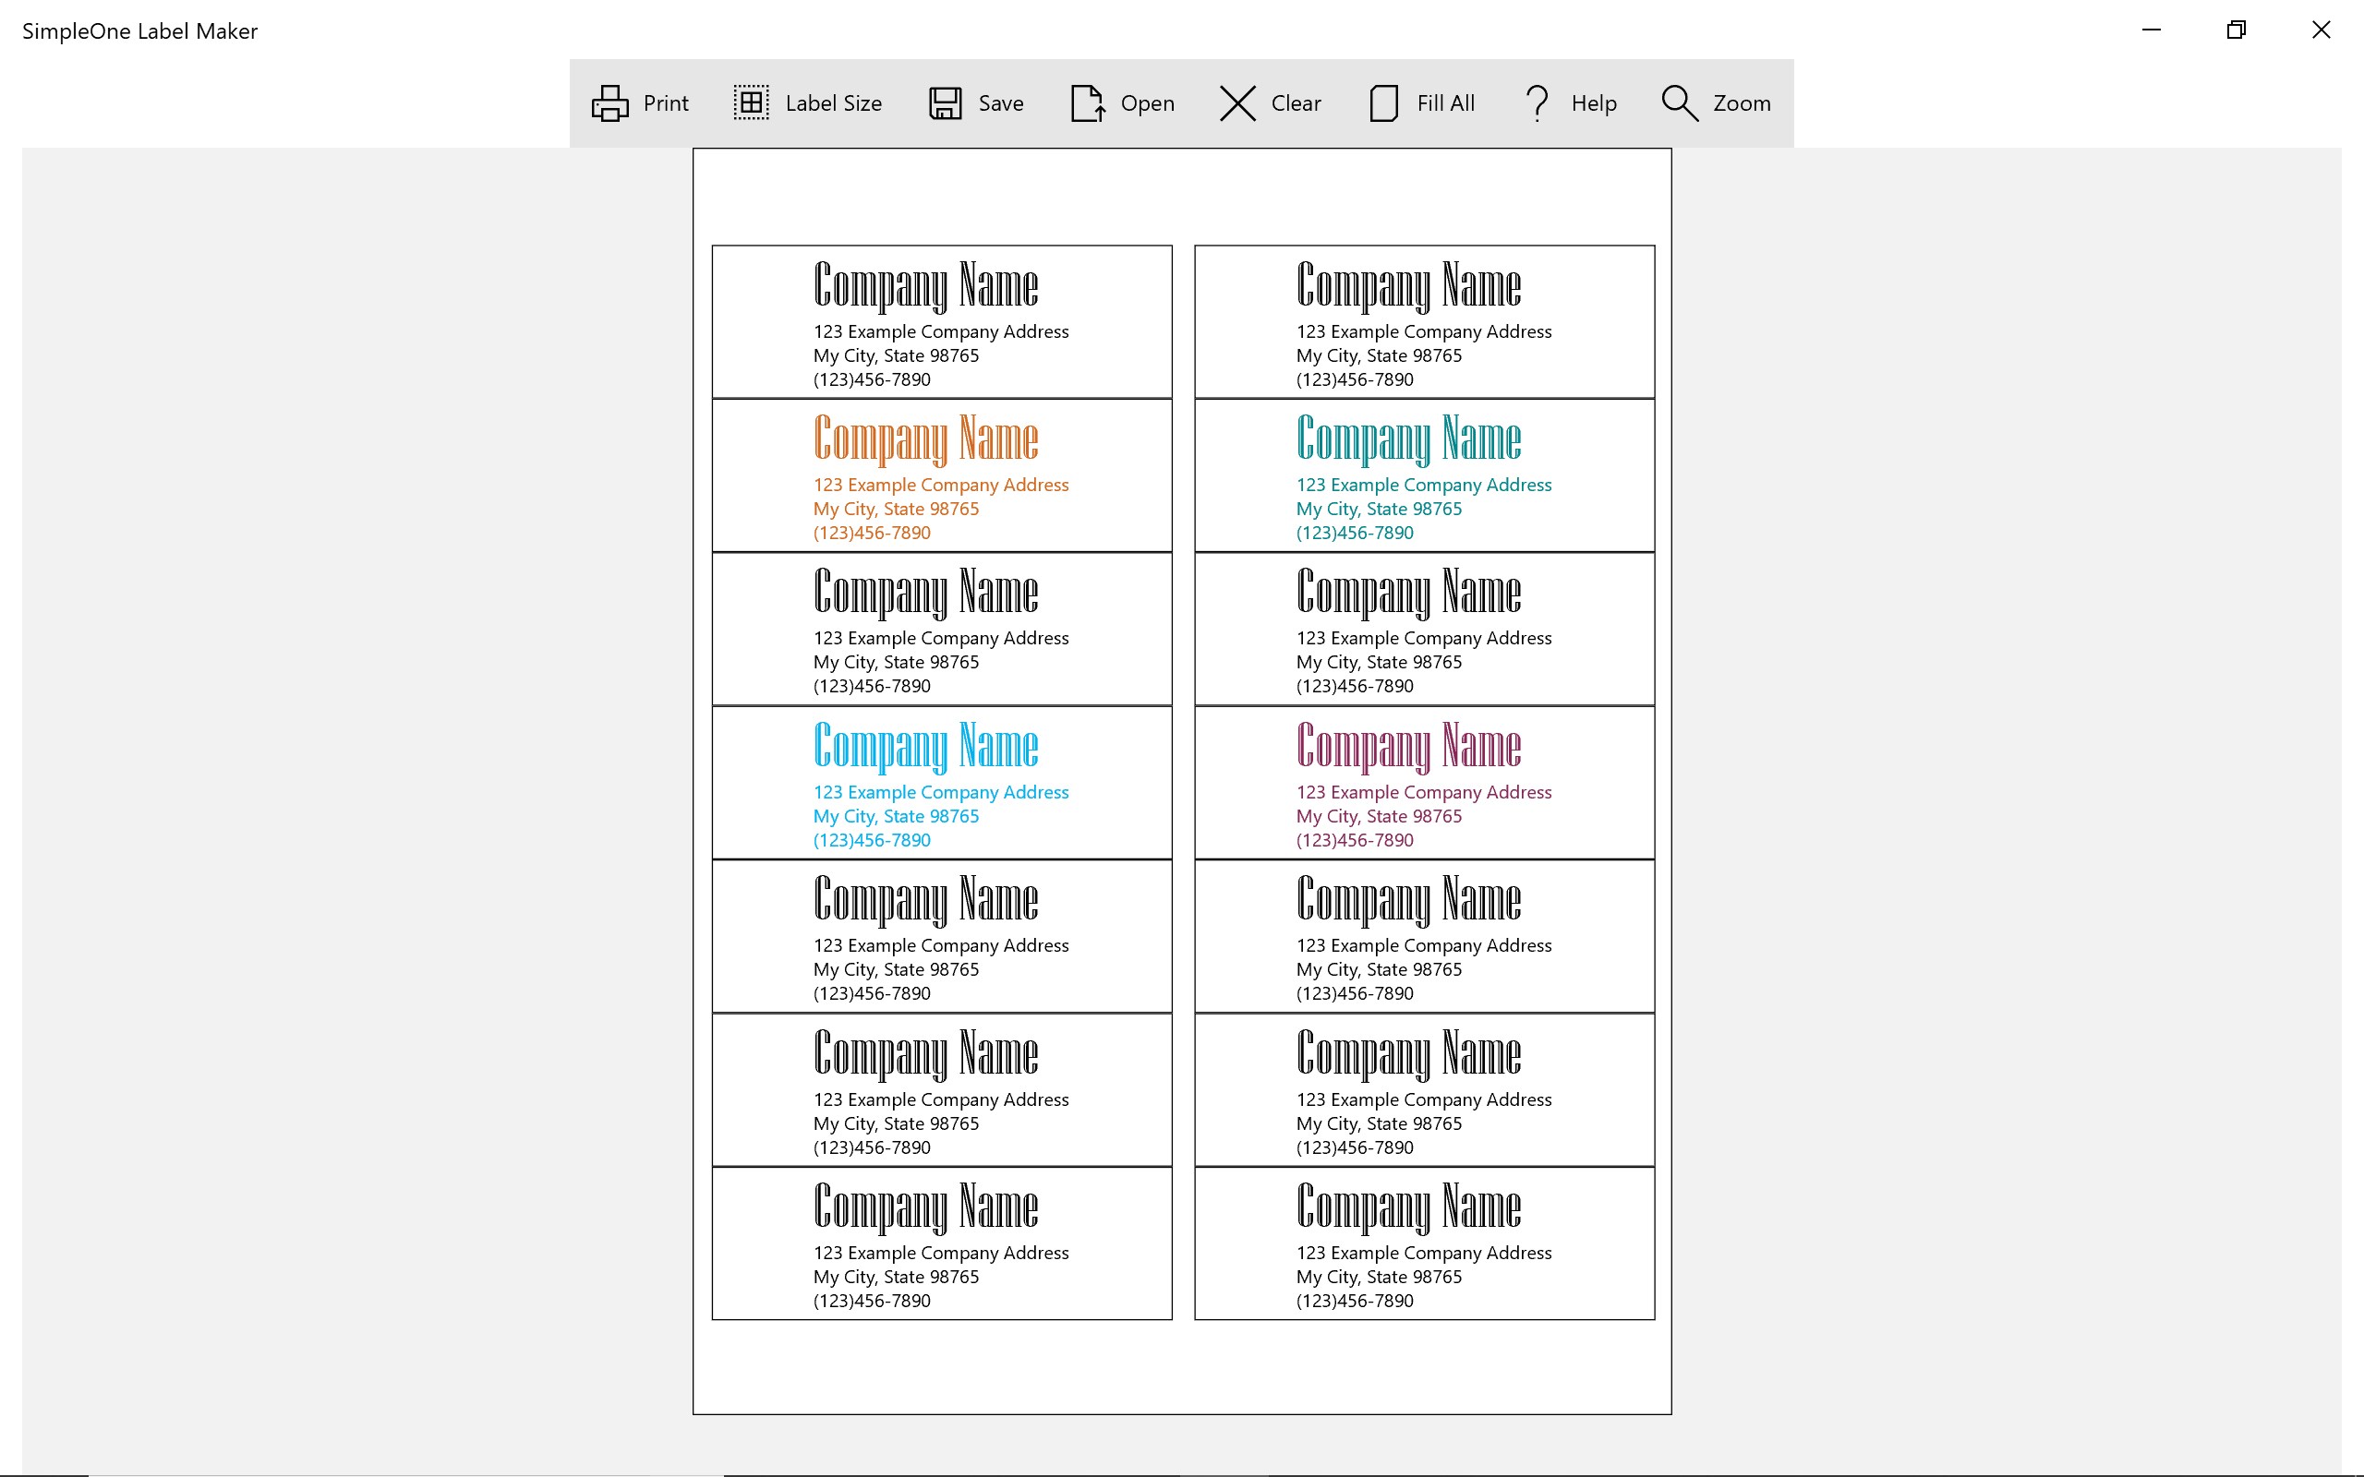Click the Open document icon
2364x1477 pixels.
click(1087, 102)
